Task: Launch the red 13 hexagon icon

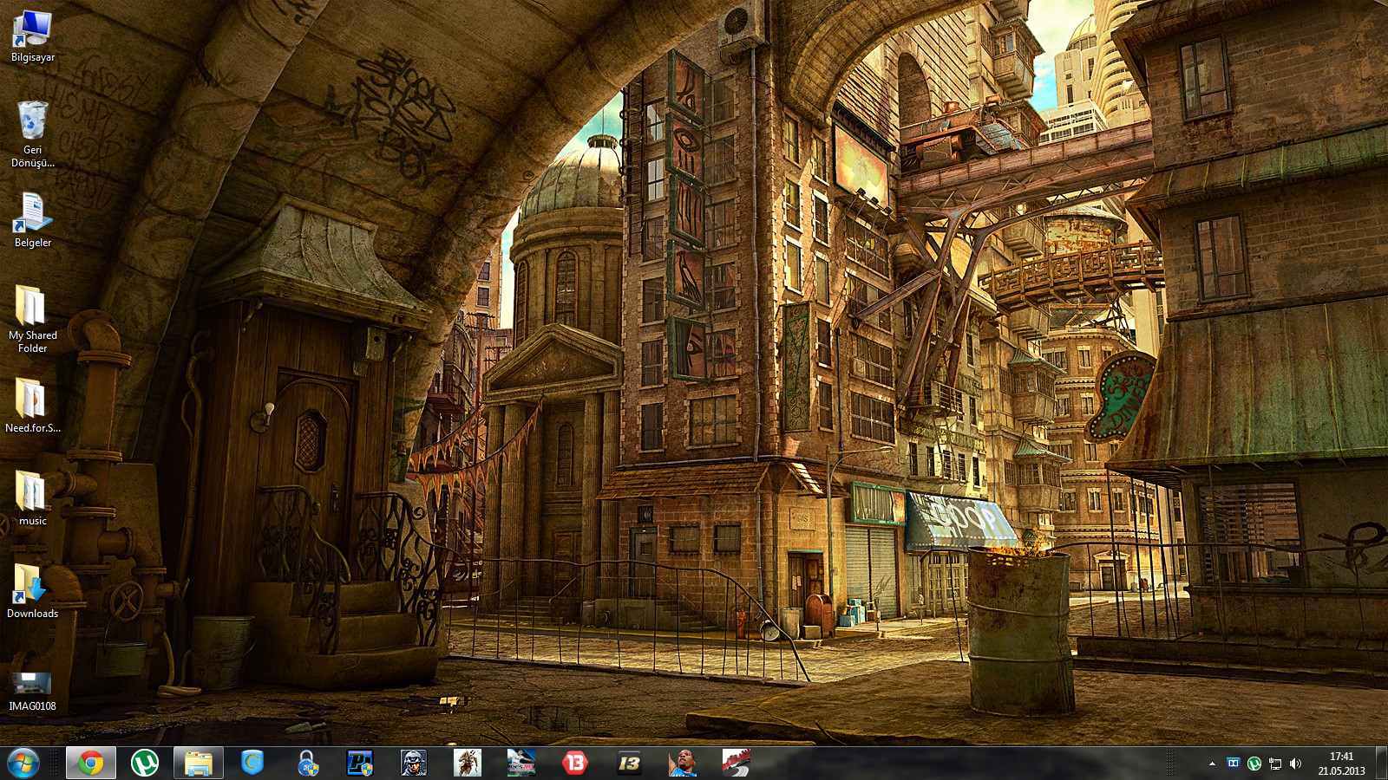Action: (x=575, y=764)
